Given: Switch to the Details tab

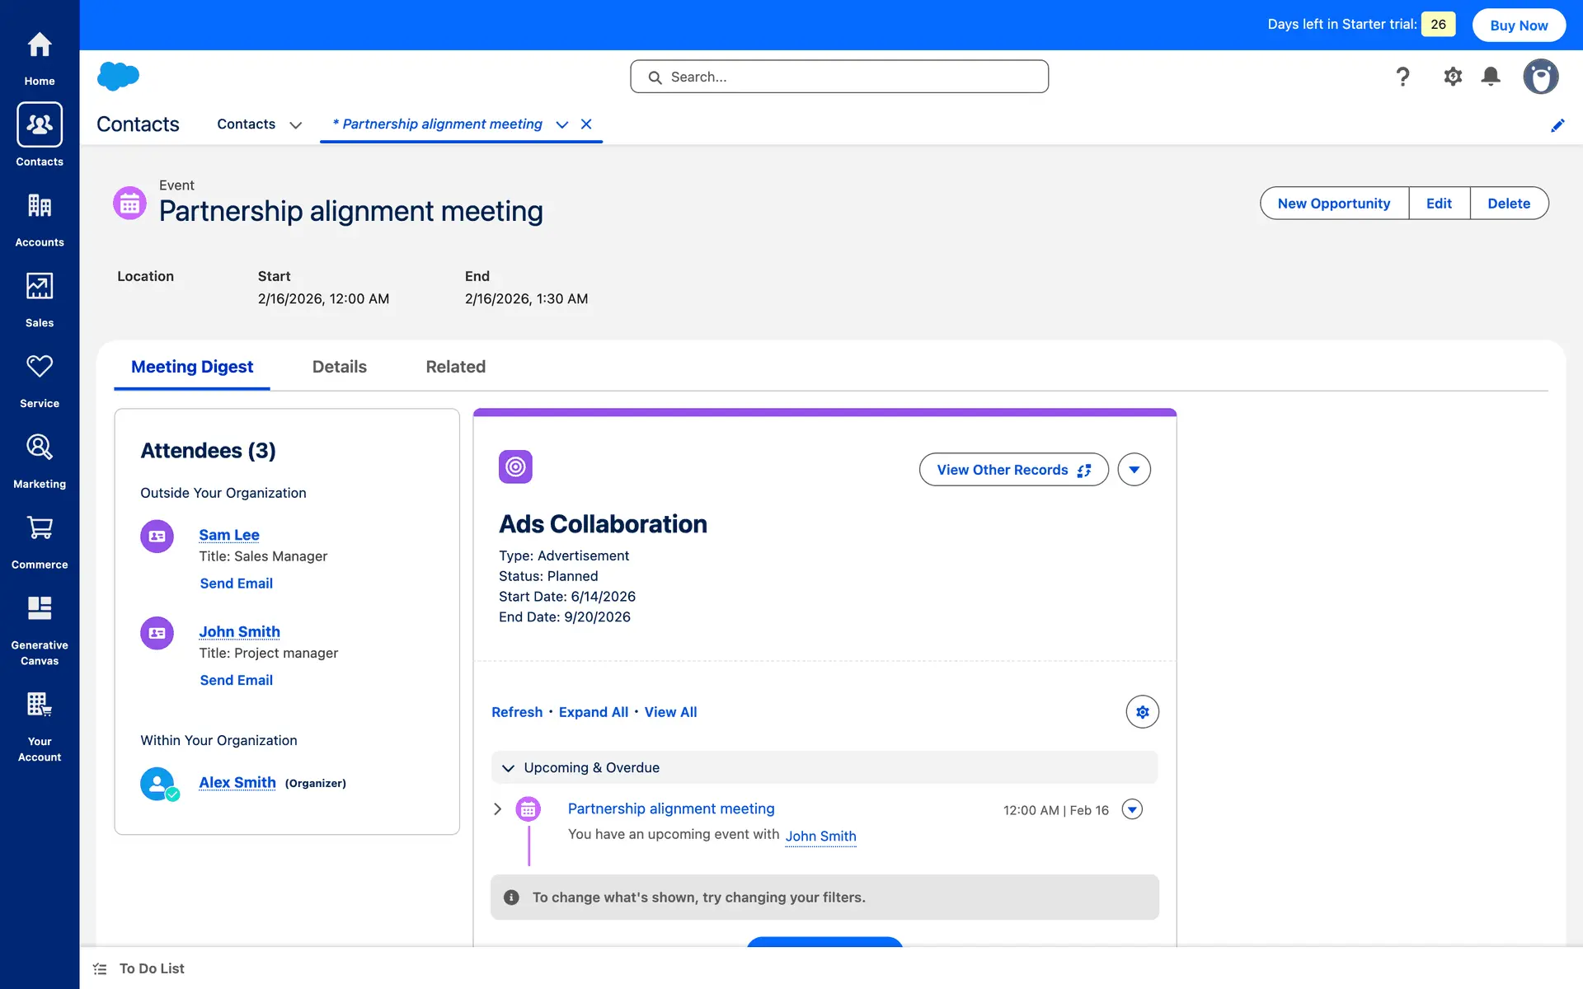Looking at the screenshot, I should 339,367.
